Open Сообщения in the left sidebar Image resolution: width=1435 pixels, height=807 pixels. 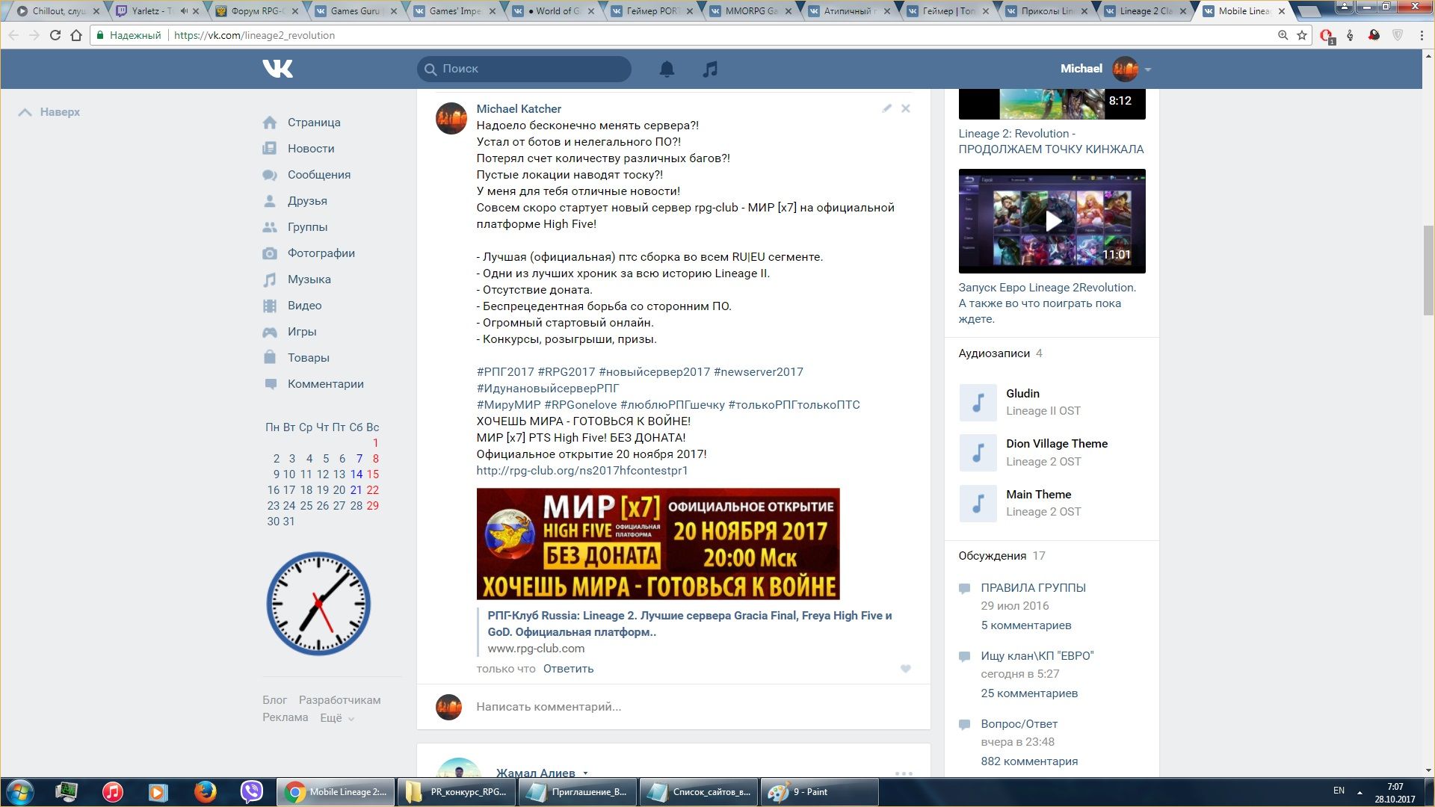pos(318,175)
